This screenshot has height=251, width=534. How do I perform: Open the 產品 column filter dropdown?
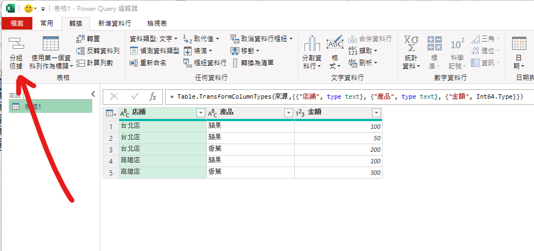point(289,113)
